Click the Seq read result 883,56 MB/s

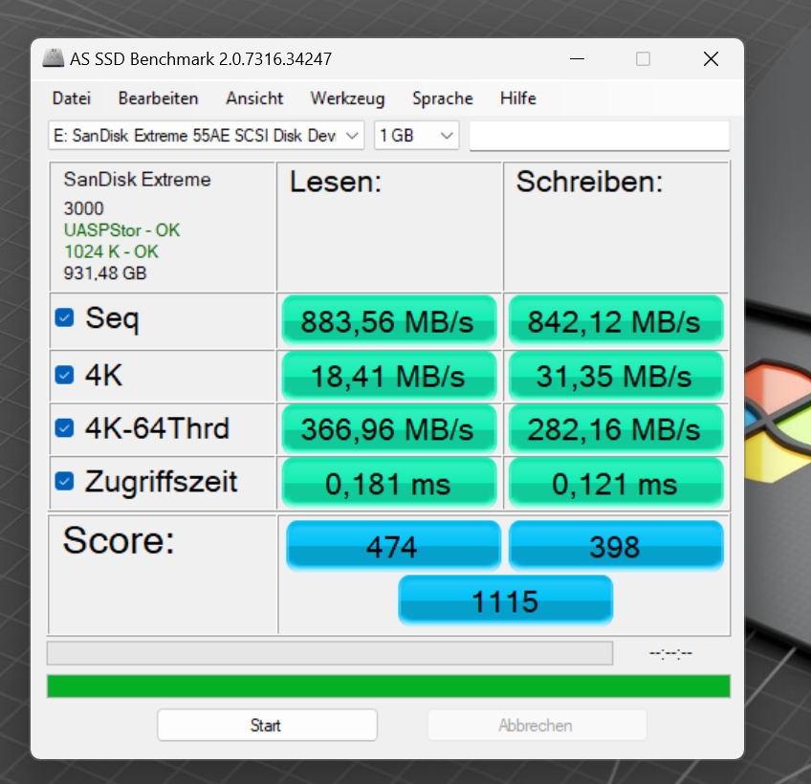pos(389,320)
